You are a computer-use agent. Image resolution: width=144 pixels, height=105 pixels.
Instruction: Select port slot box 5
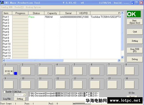coord(78,71)
